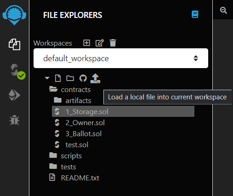The height and width of the screenshot is (196, 233).
Task: Delete workspace using the trash icon
Action: click(x=113, y=43)
